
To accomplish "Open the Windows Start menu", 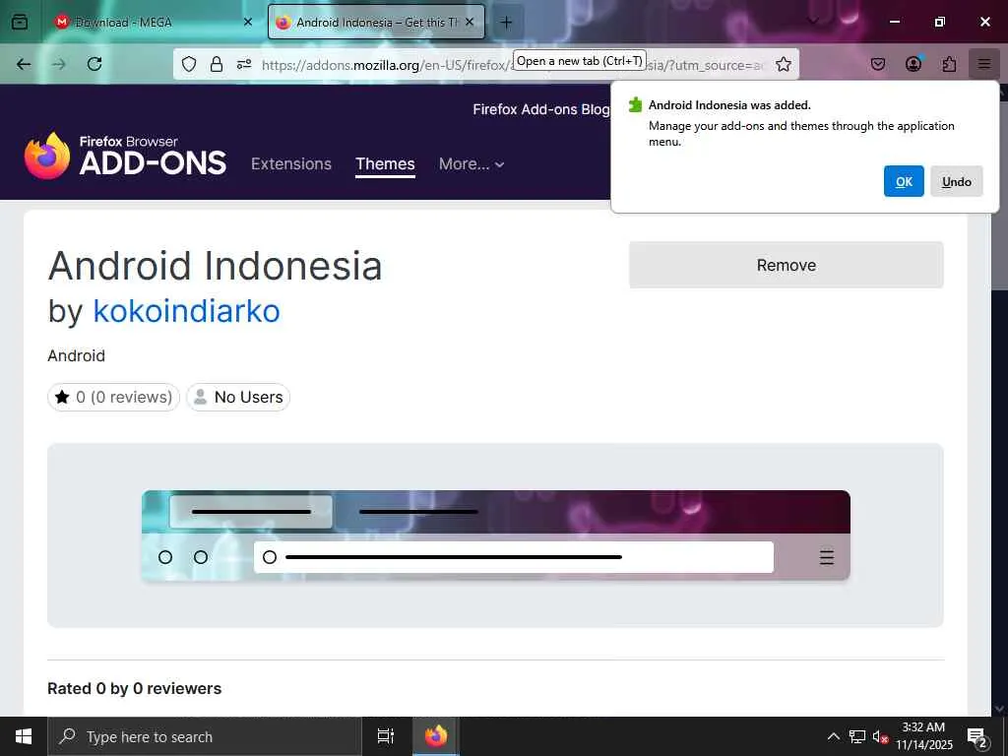I will point(24,736).
